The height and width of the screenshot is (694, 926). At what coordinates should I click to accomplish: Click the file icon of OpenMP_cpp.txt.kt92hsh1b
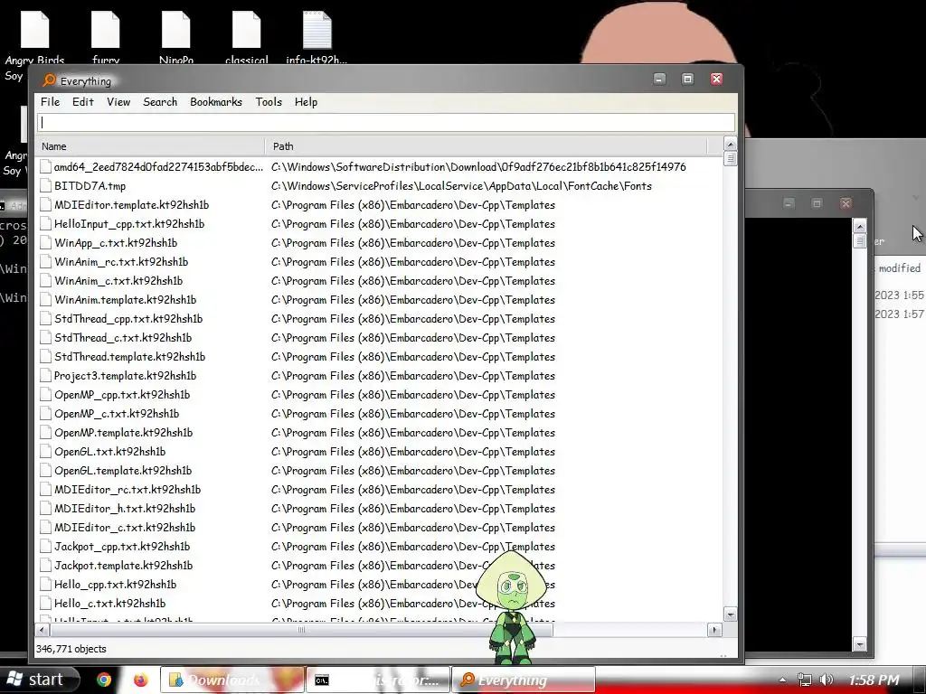point(45,394)
